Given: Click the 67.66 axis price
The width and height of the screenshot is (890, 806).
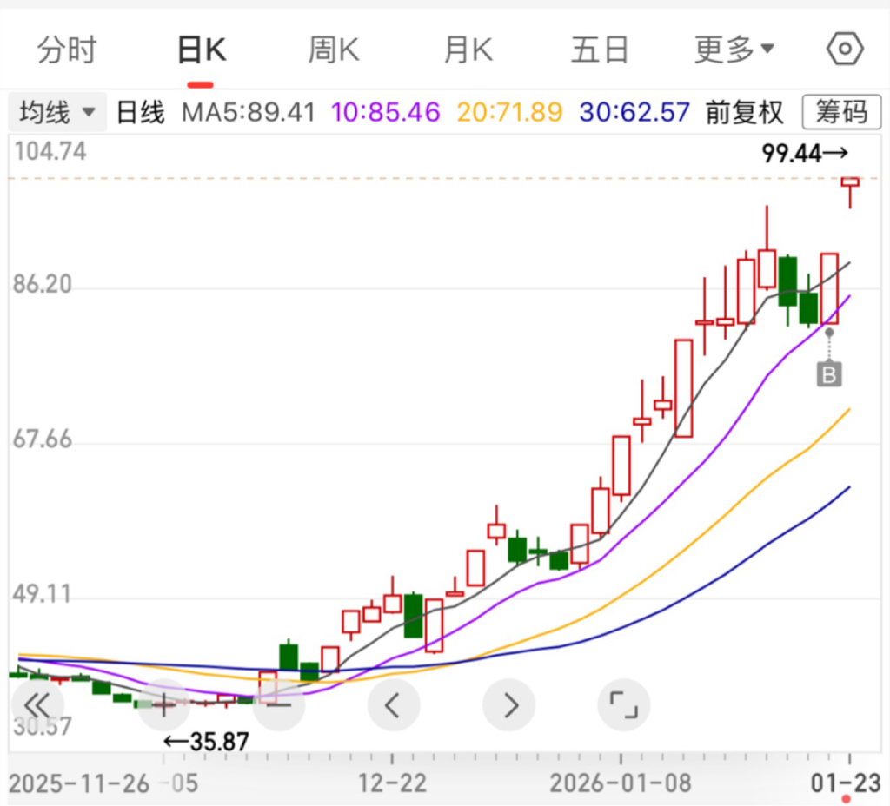Looking at the screenshot, I should (x=43, y=439).
